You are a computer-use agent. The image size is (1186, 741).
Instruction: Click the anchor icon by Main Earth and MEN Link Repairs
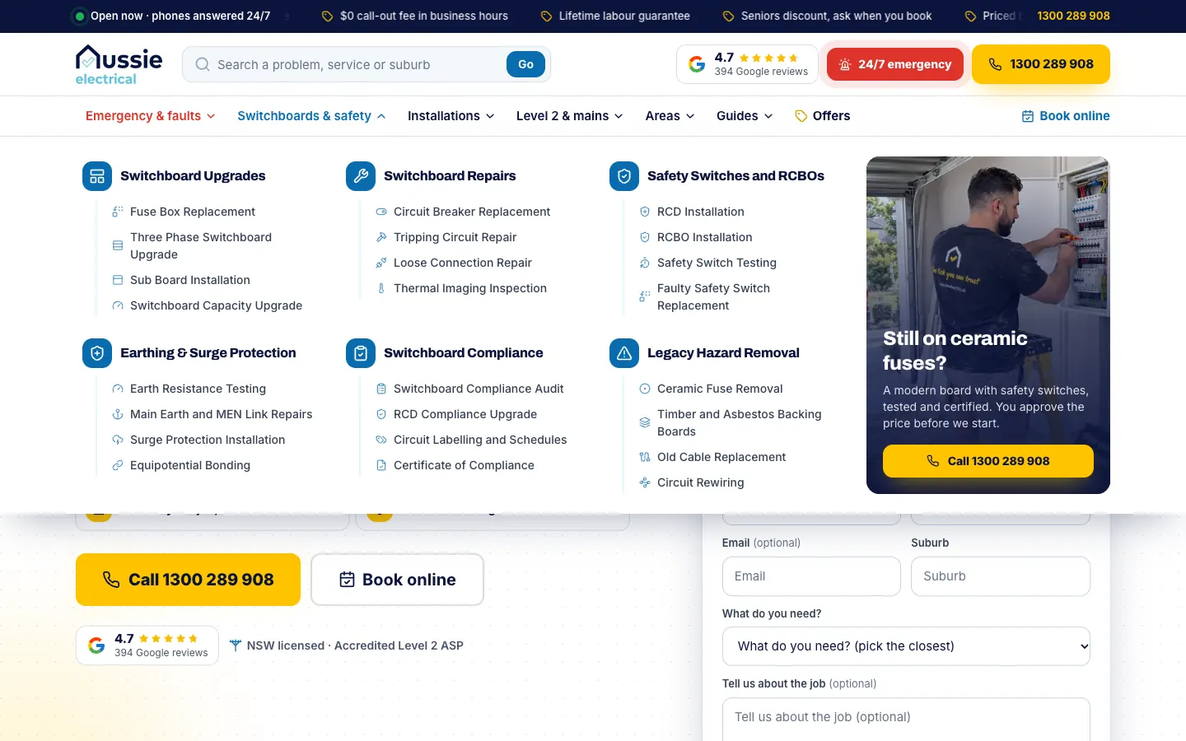118,414
